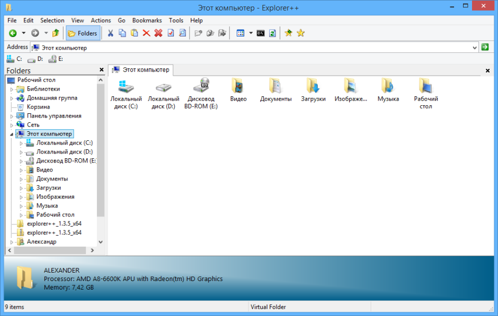
Task: Open Search with the magnifier icon
Action: pyautogui.click(x=183, y=33)
